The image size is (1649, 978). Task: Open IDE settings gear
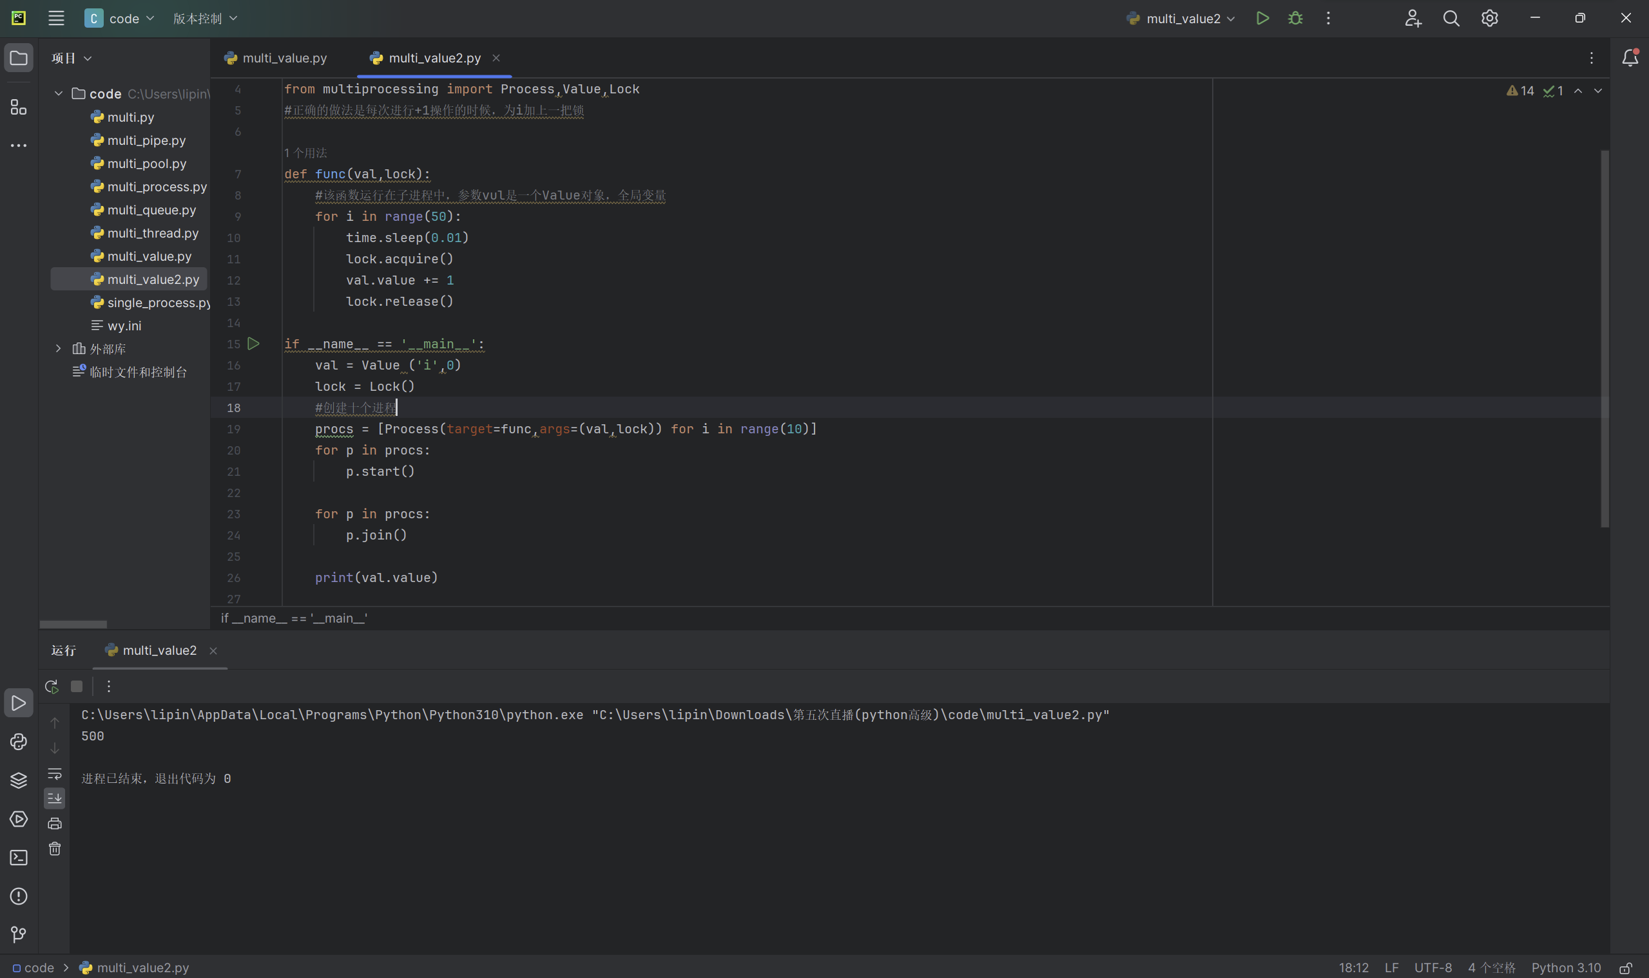(x=1489, y=19)
